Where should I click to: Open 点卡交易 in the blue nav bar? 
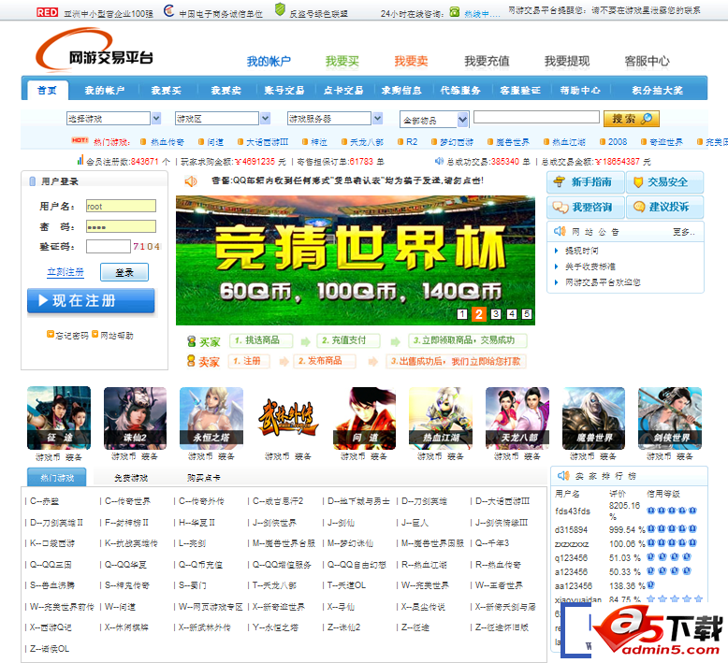coord(343,90)
